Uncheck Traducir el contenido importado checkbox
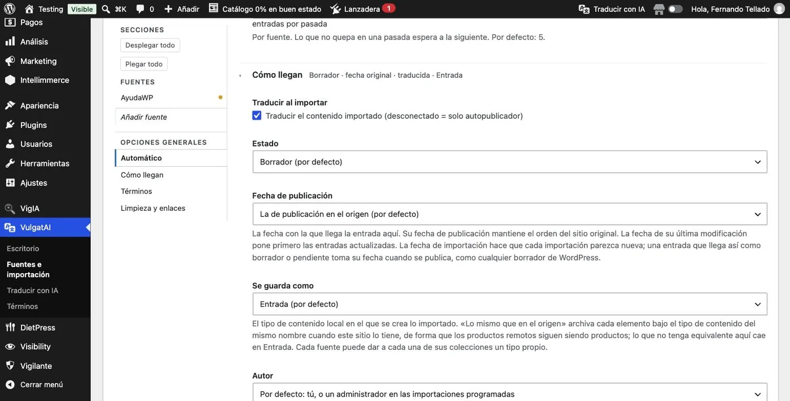This screenshot has height=401, width=790. (257, 115)
